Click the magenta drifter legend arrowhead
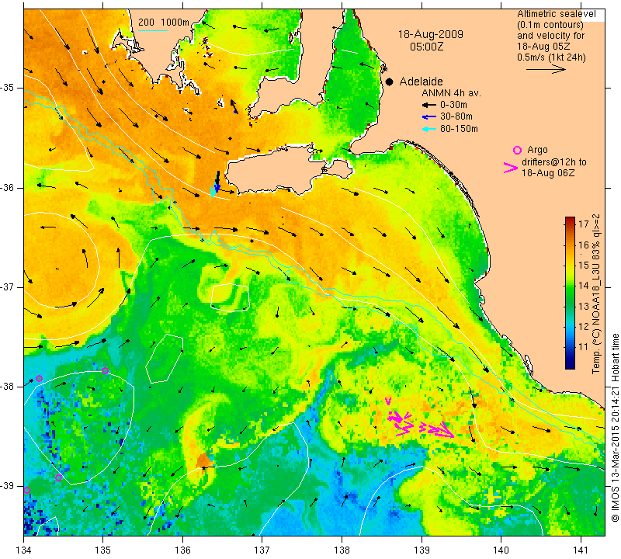 click(x=510, y=168)
